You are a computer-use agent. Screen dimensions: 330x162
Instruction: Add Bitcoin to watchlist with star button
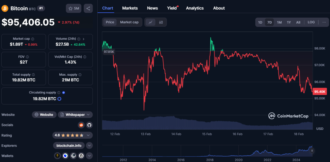(73, 8)
